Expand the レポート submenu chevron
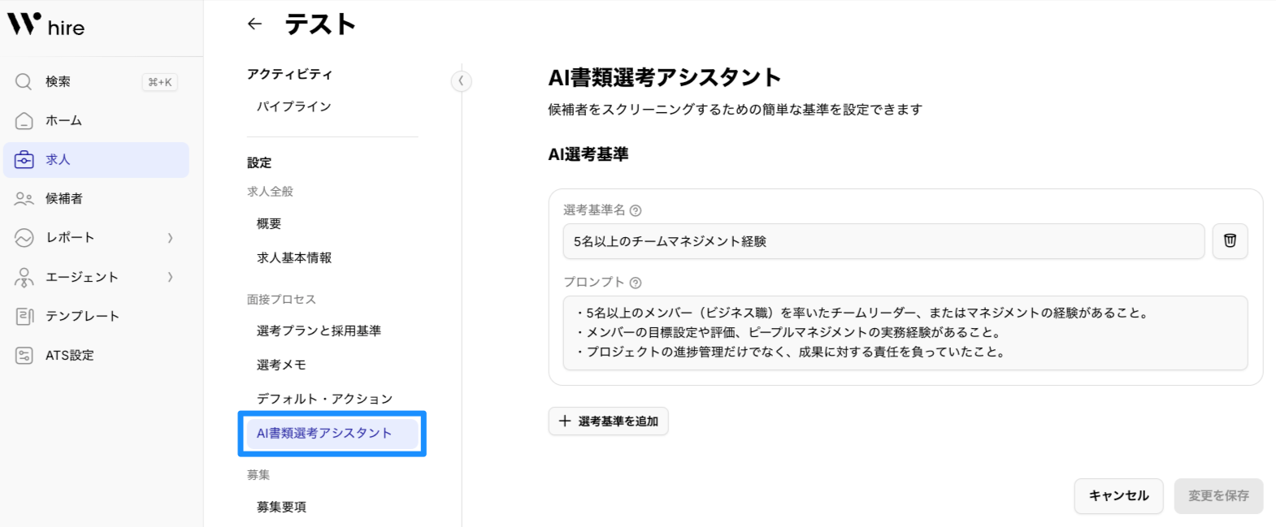This screenshot has height=527, width=1276. (170, 238)
